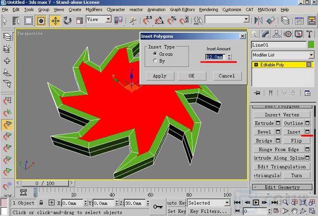Toggle the Spinner Snap icon
Image resolution: width=318 pixels, height=216 pixels.
coord(184,21)
